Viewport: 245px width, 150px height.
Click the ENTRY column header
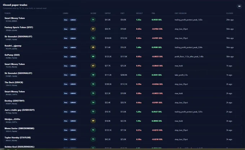[x=108, y=13]
